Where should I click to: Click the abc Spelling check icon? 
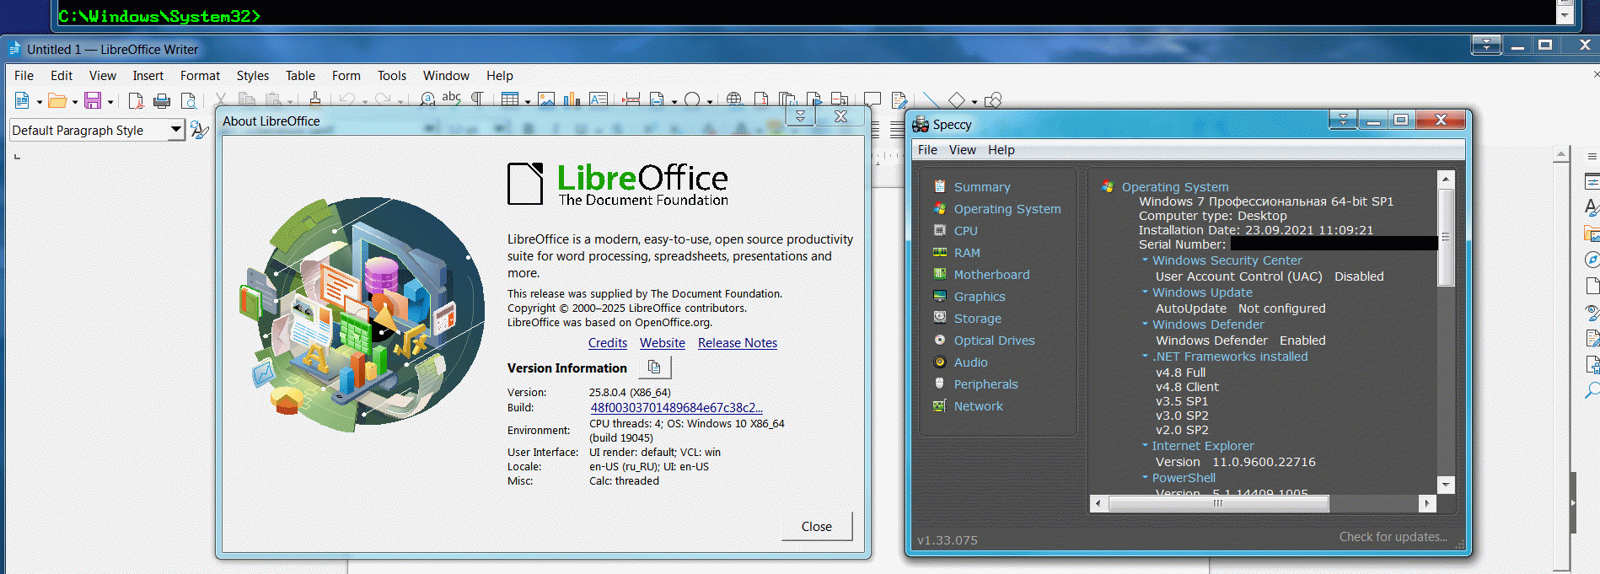click(x=452, y=99)
